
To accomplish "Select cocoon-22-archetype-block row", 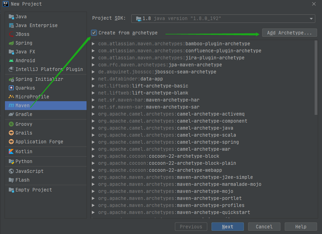I will [202, 156].
